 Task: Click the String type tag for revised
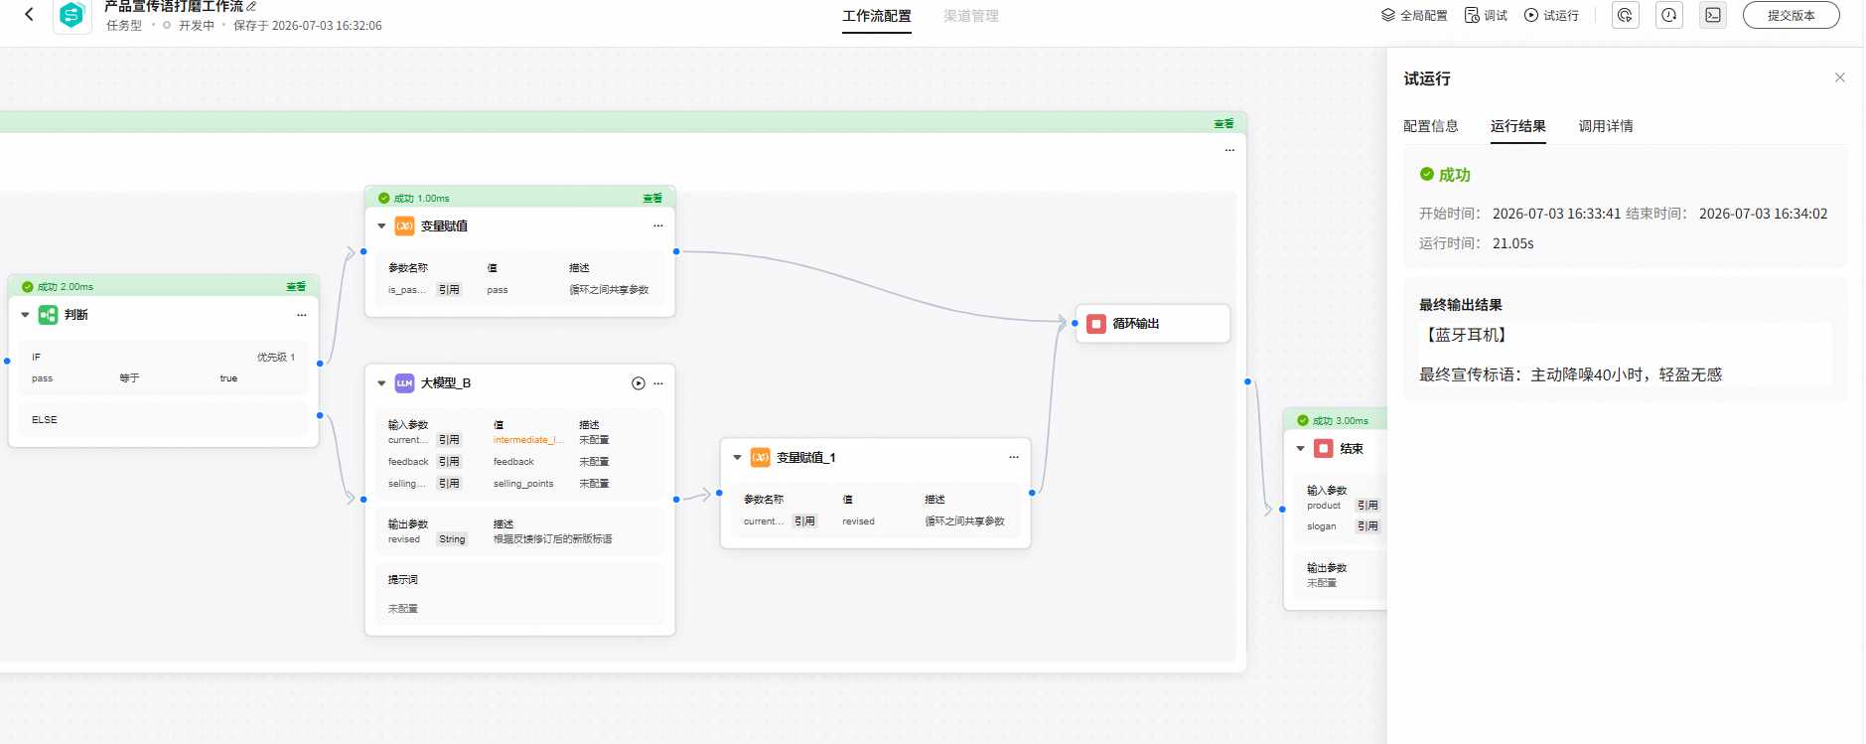(x=452, y=539)
